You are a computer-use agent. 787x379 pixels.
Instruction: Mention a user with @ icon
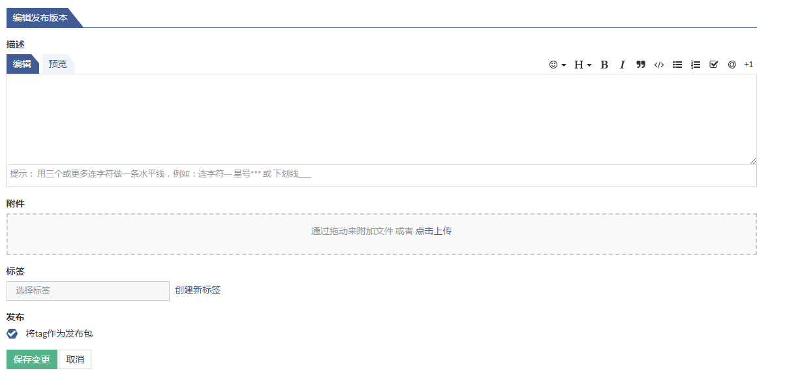tap(732, 65)
